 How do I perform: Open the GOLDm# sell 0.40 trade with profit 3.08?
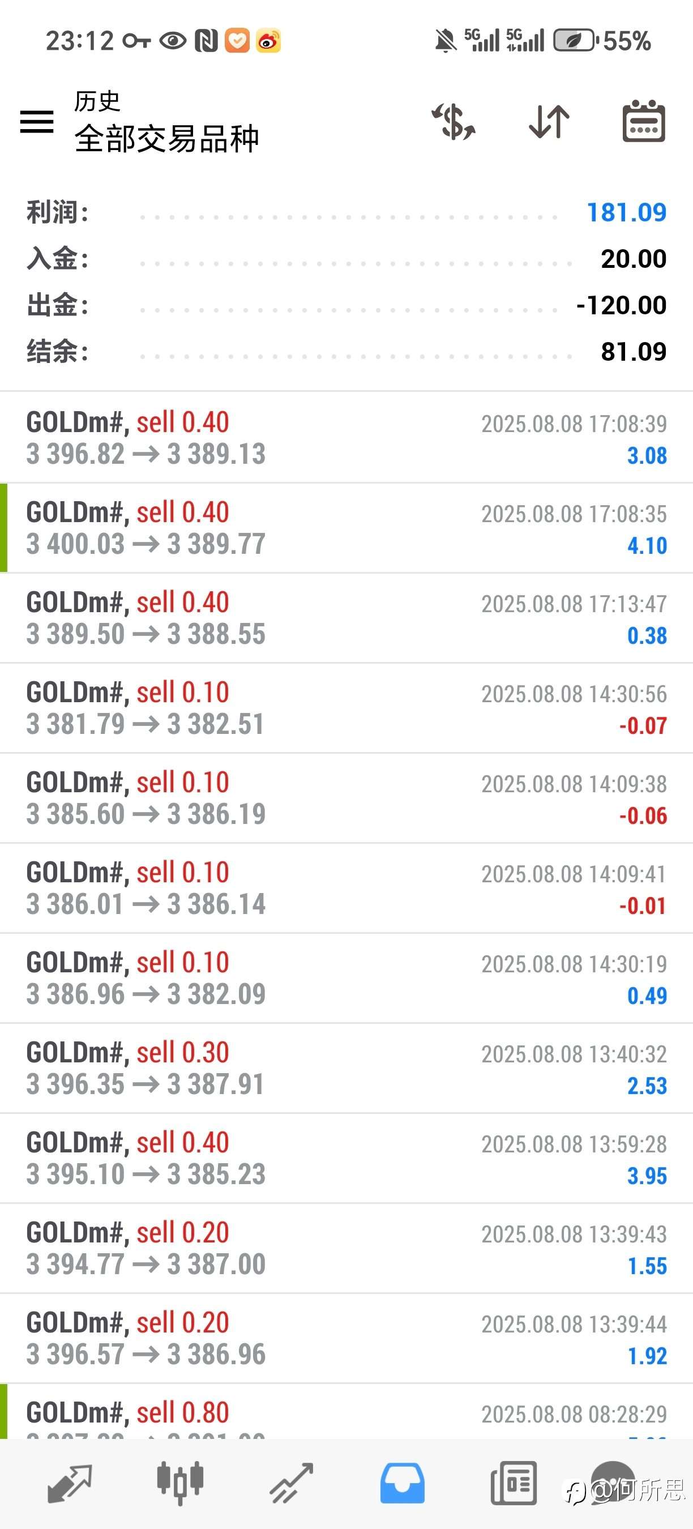(346, 437)
